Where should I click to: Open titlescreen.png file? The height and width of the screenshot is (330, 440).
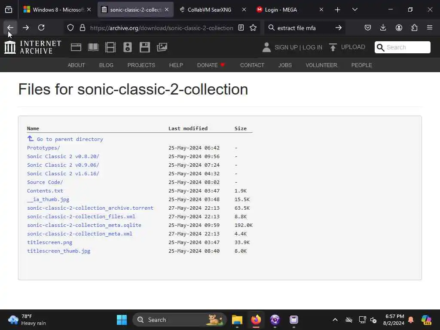coord(50,242)
